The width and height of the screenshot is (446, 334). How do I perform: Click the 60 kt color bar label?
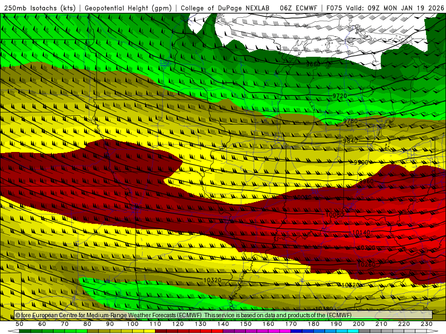click(x=42, y=324)
